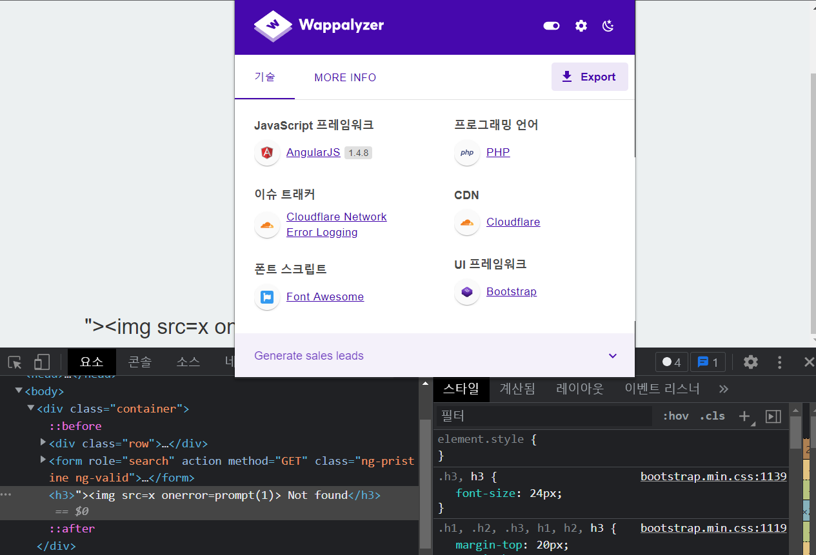The width and height of the screenshot is (816, 555).
Task: Select the 요소 DevTools tab
Action: pos(92,362)
